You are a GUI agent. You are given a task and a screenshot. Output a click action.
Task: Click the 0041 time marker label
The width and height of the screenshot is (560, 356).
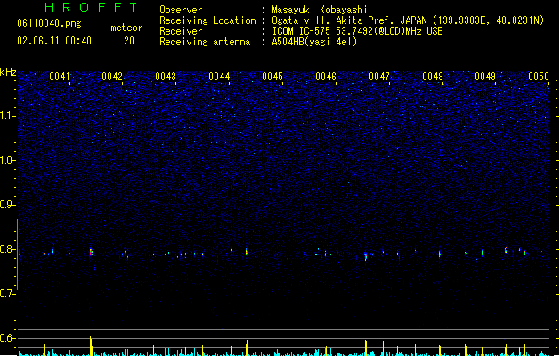coord(60,77)
